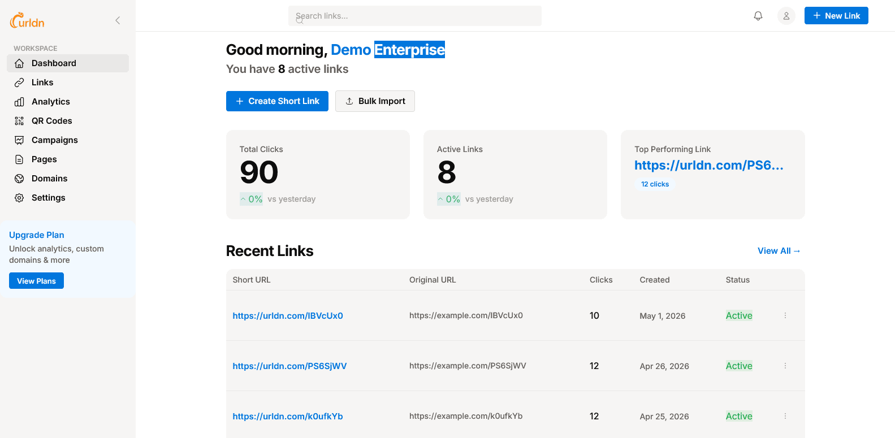Click the Domains globe icon
This screenshot has width=895, height=438.
19,179
